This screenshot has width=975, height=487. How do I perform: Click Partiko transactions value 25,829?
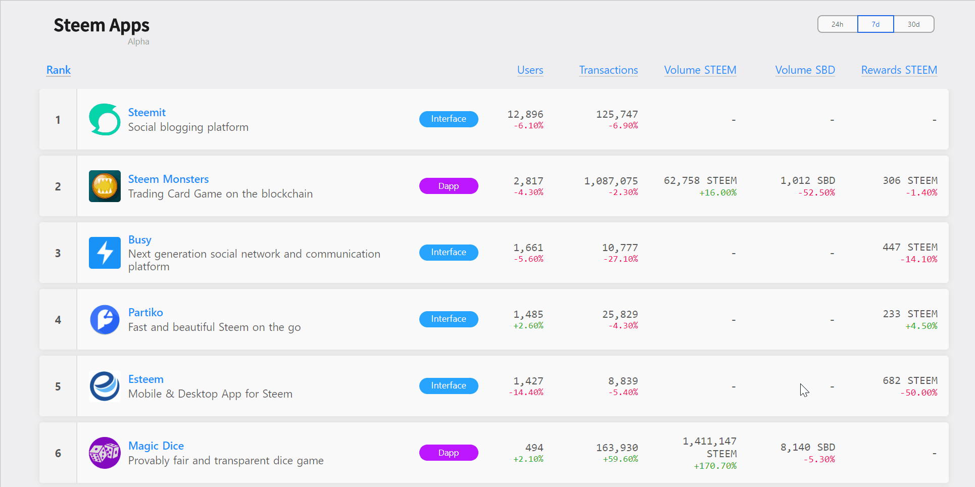tap(620, 315)
